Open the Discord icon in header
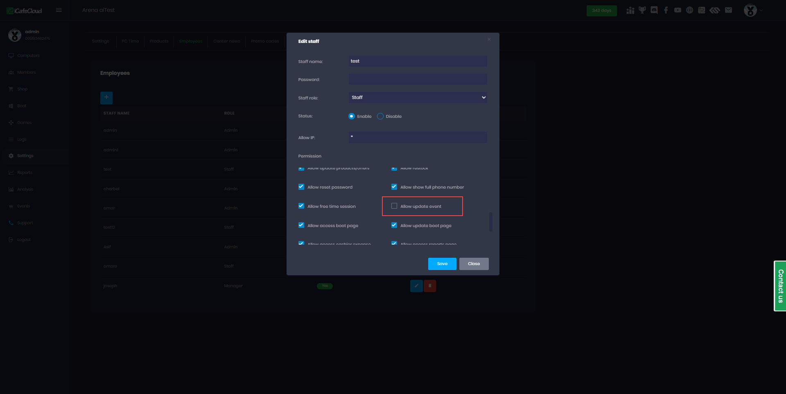Screen dimensions: 786x394 (654, 10)
